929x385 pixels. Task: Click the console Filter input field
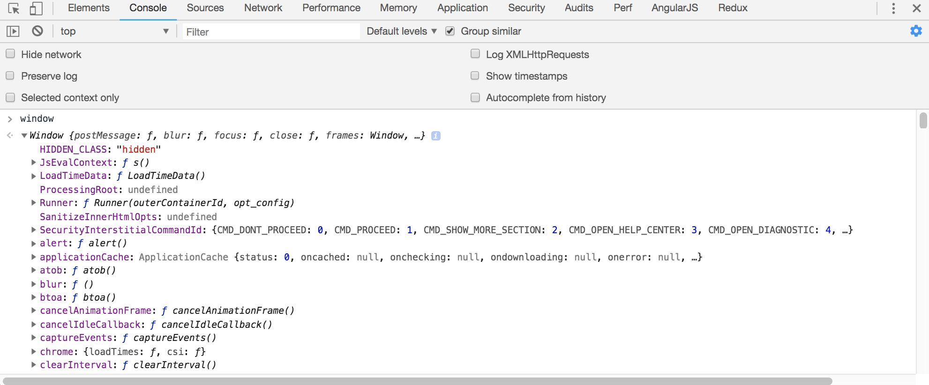point(271,32)
